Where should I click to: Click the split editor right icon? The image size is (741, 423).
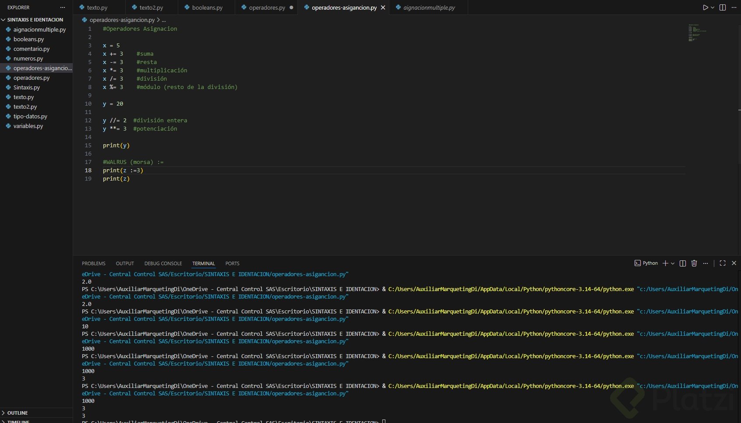[723, 7]
